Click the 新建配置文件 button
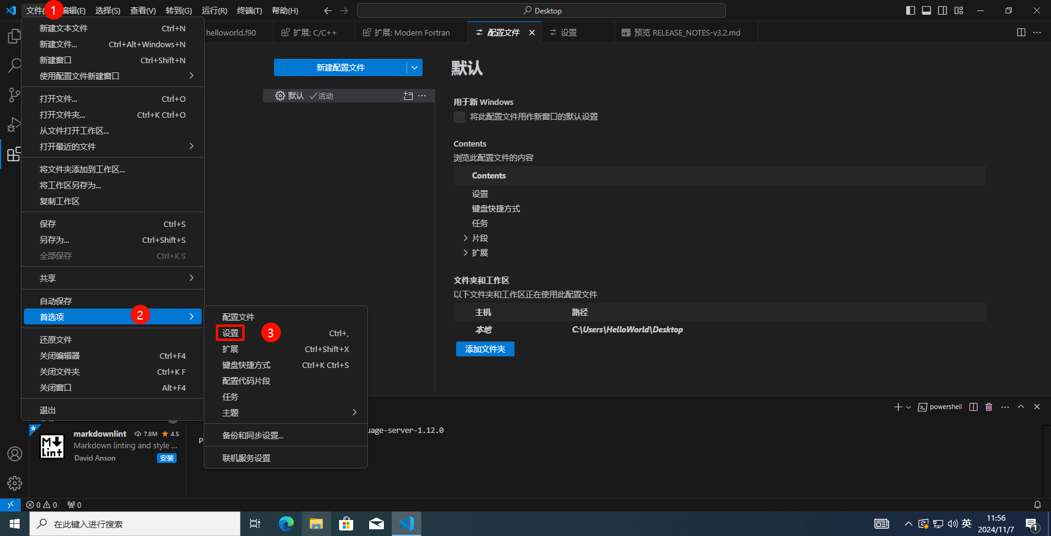The height and width of the screenshot is (536, 1051). [x=340, y=67]
